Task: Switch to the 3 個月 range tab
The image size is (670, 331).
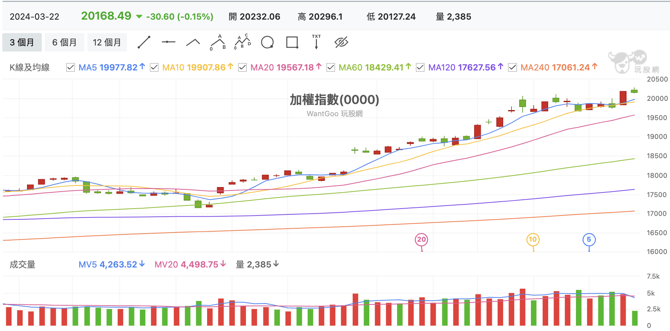Action: click(x=22, y=42)
